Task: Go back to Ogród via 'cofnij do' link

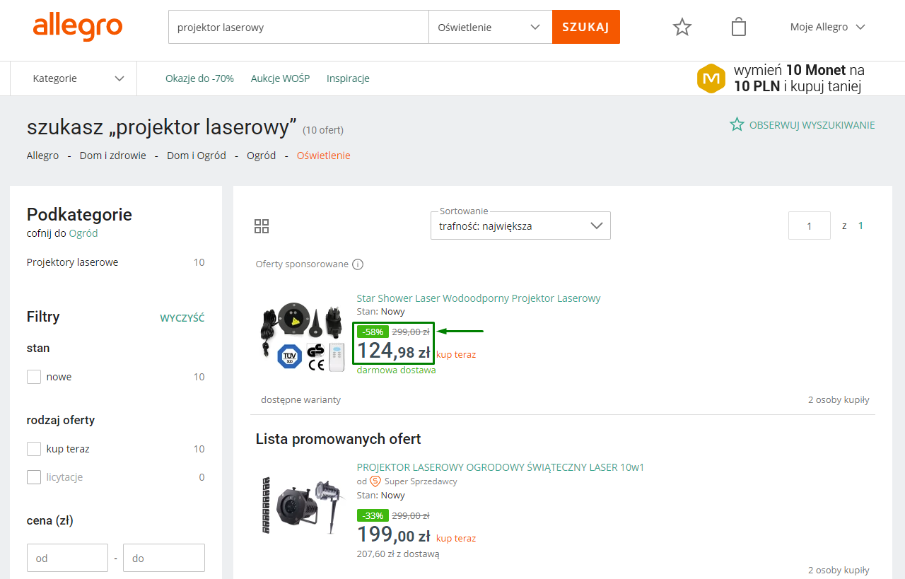Action: [83, 233]
